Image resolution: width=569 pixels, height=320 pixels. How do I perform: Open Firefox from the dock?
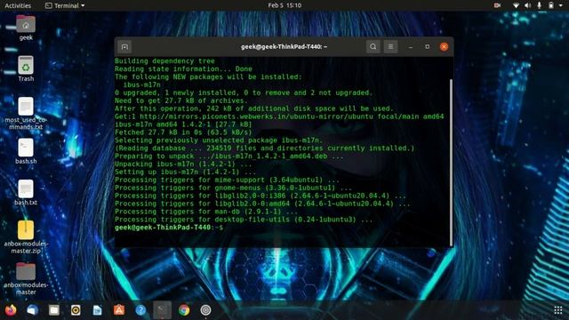point(11,310)
